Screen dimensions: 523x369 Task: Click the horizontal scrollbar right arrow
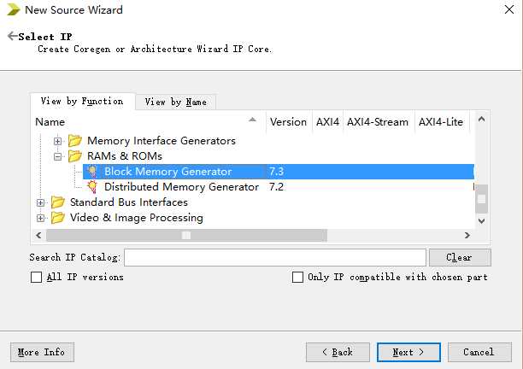tap(467, 236)
